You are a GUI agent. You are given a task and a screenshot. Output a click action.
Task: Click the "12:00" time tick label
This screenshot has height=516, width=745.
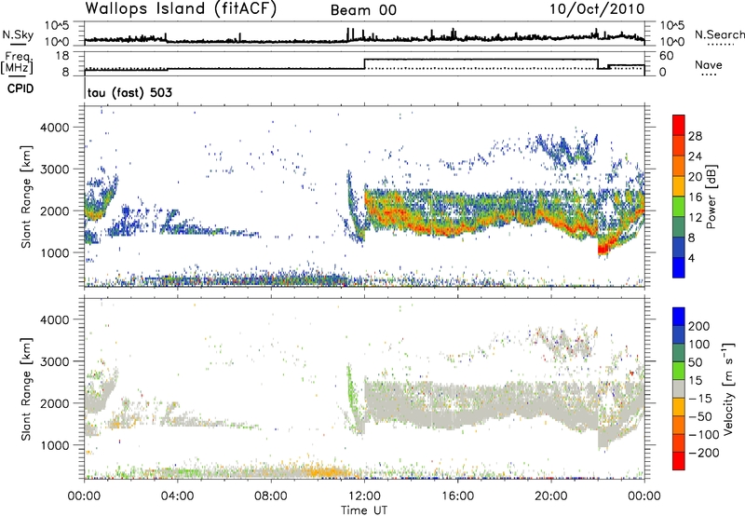pyautogui.click(x=364, y=496)
